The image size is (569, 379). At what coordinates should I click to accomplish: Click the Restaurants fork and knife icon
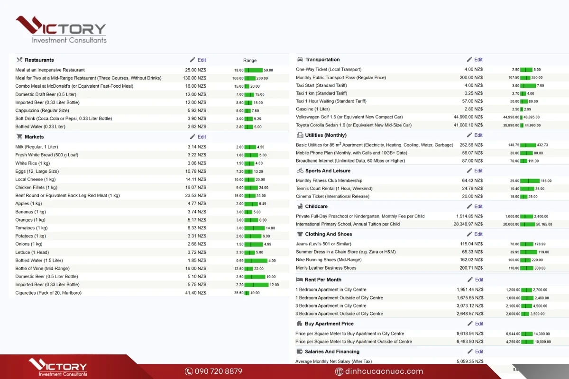pos(19,60)
